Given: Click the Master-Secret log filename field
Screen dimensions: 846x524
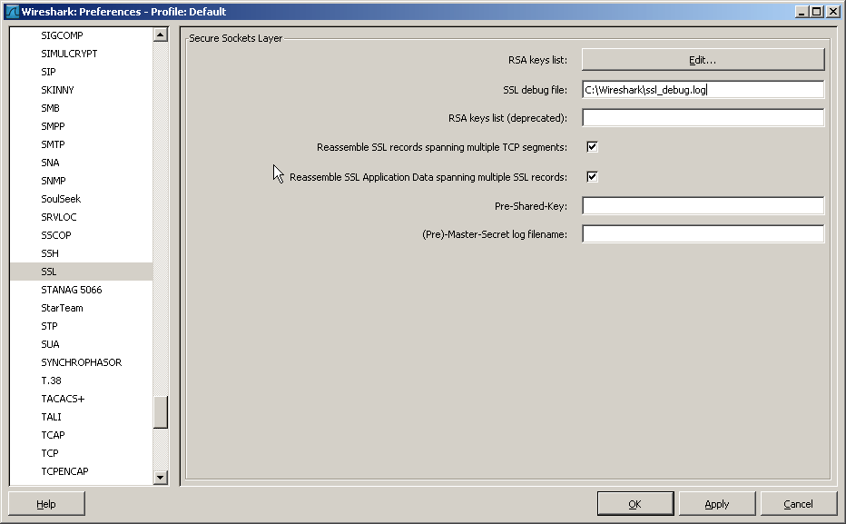Looking at the screenshot, I should [704, 233].
